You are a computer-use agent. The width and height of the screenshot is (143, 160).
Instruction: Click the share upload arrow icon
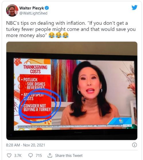coord(50,155)
